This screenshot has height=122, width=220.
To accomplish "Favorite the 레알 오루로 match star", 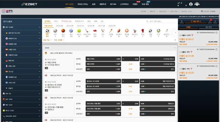I will (46, 60).
